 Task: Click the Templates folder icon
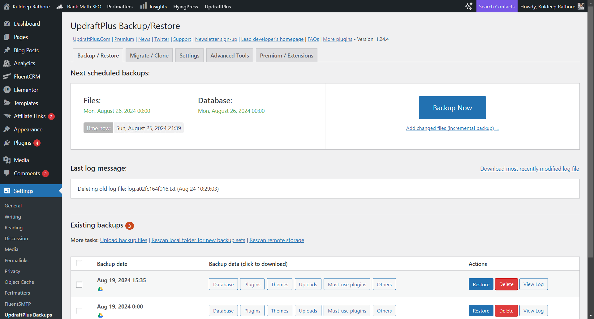click(x=7, y=103)
